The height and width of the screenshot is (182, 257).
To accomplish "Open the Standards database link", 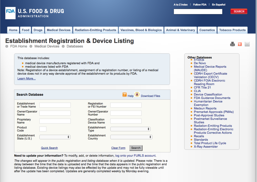I will pyautogui.click(x=201, y=140).
